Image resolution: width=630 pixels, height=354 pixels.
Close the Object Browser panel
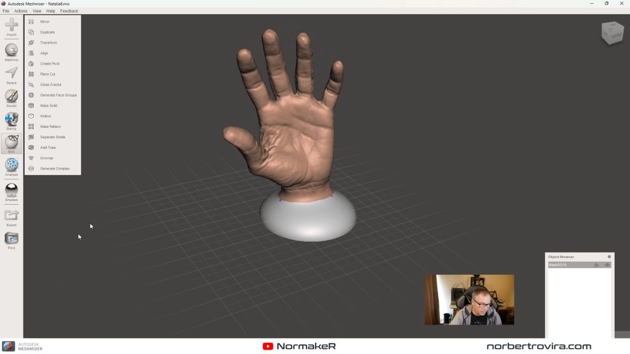pyautogui.click(x=609, y=256)
